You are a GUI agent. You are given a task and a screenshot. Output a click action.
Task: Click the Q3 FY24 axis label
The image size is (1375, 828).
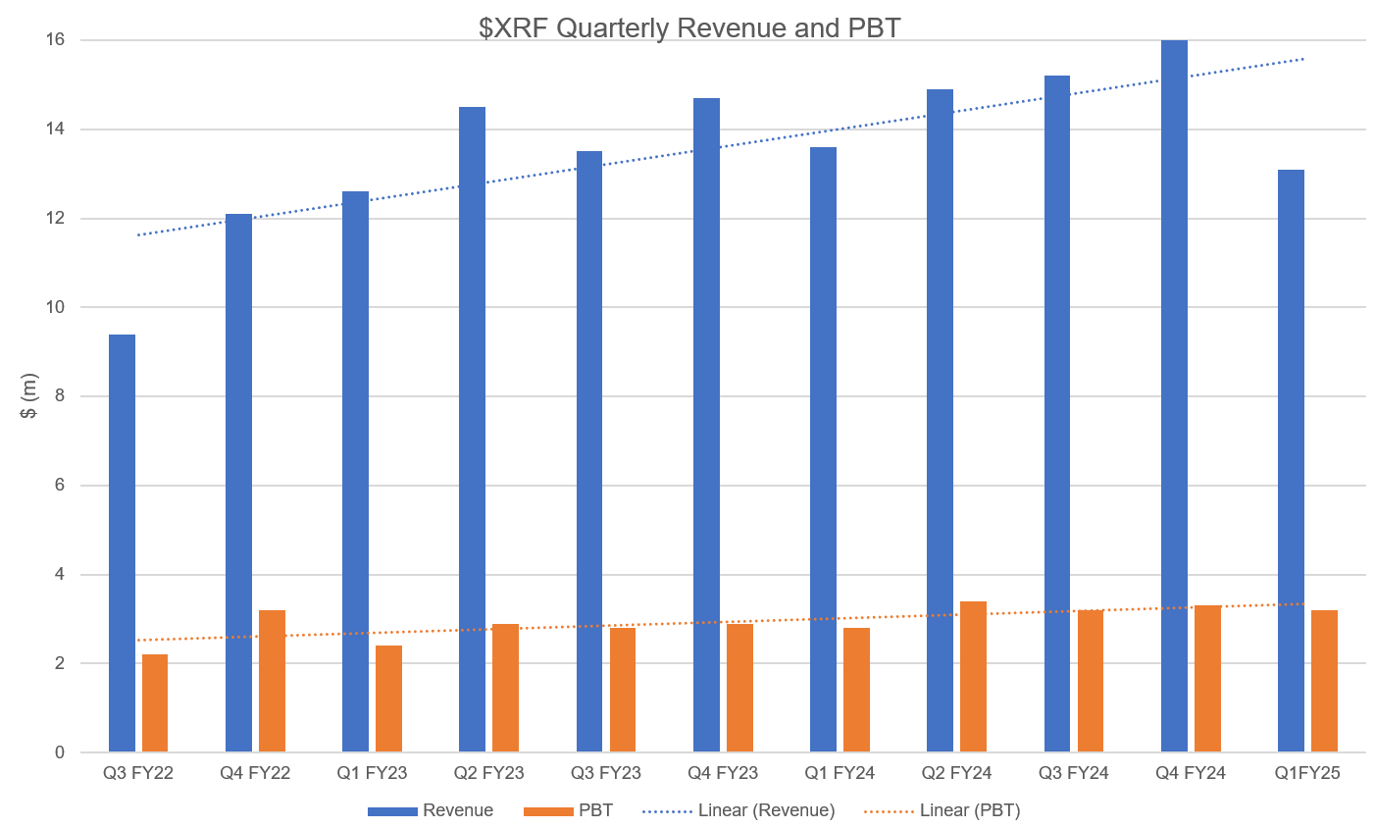tap(1074, 773)
